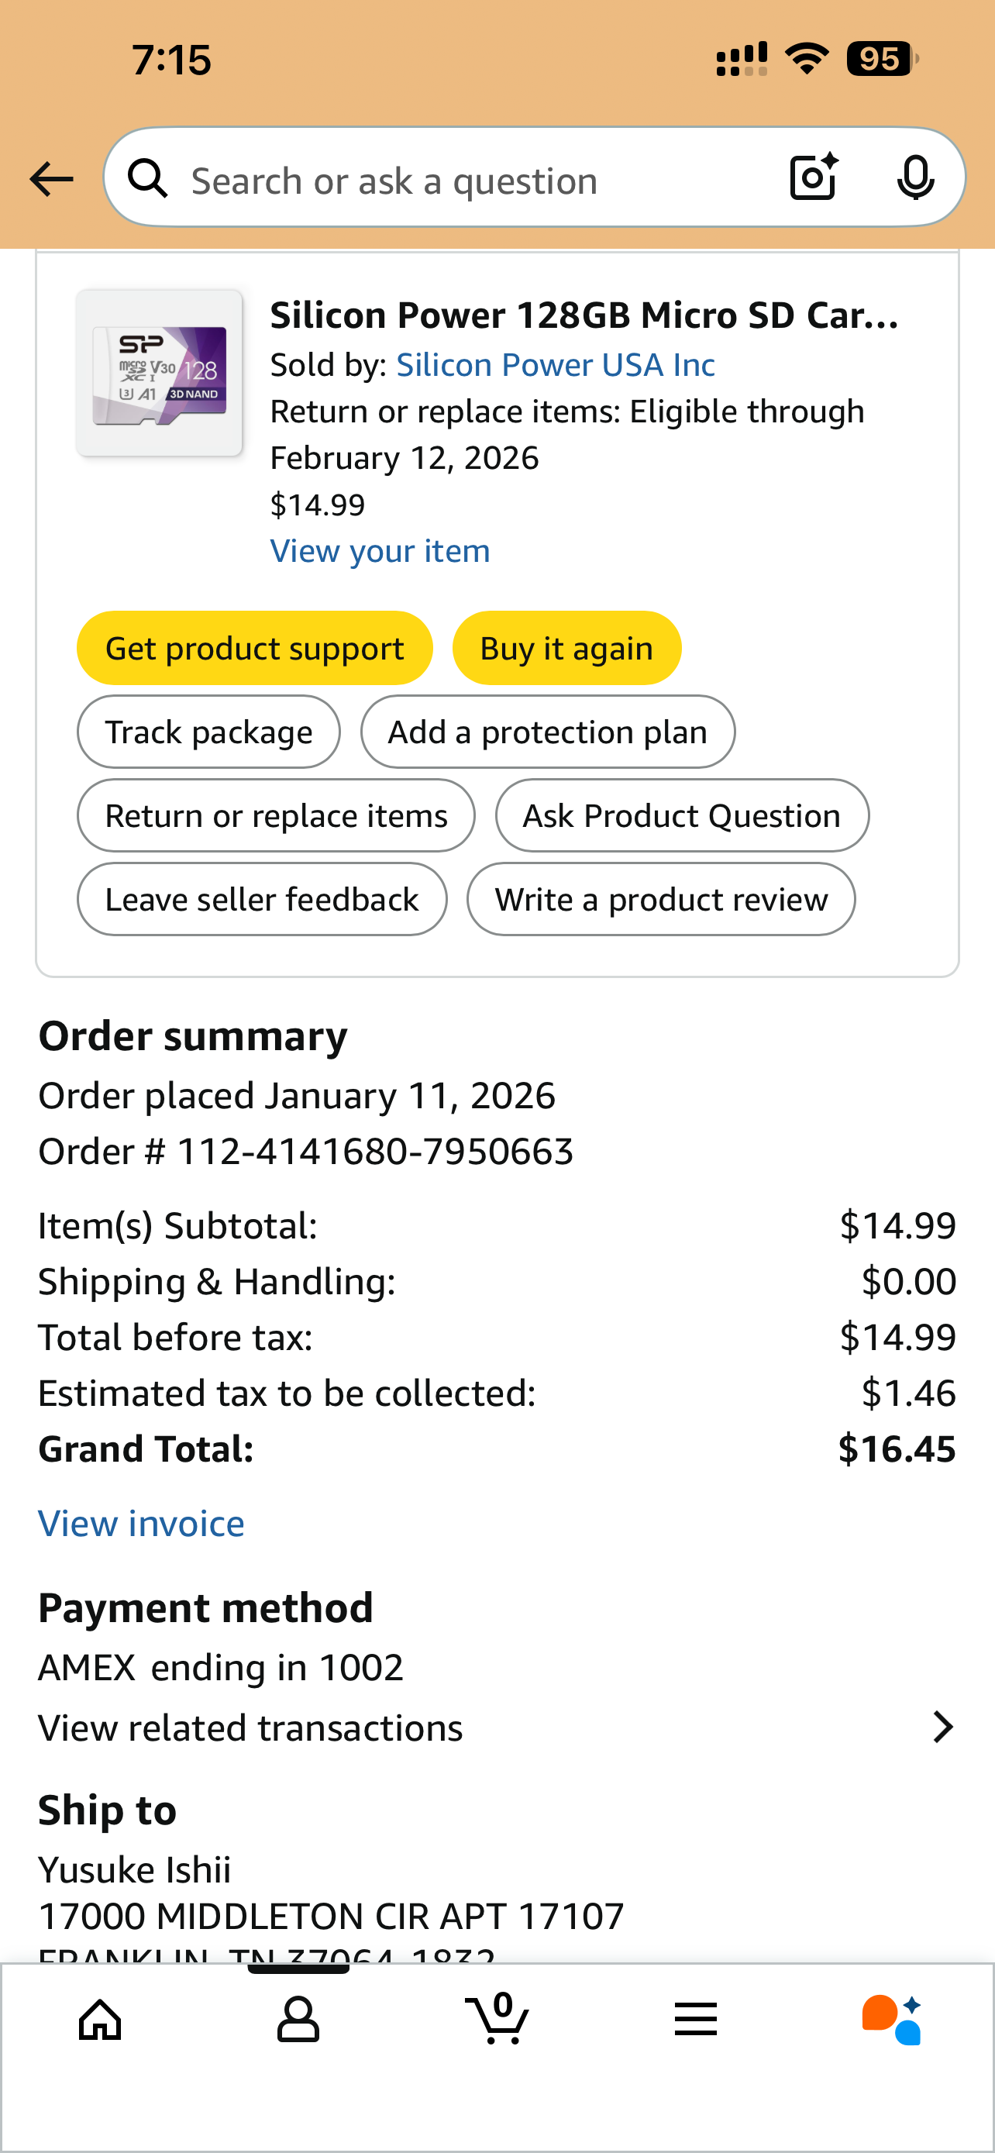Click View your item link
Image resolution: width=995 pixels, height=2153 pixels.
click(380, 551)
